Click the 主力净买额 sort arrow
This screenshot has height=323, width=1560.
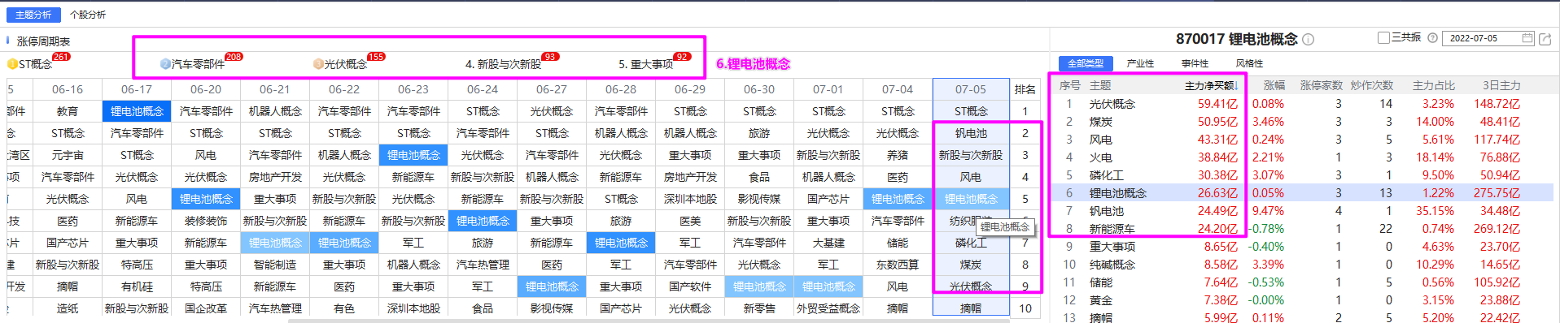point(1236,86)
